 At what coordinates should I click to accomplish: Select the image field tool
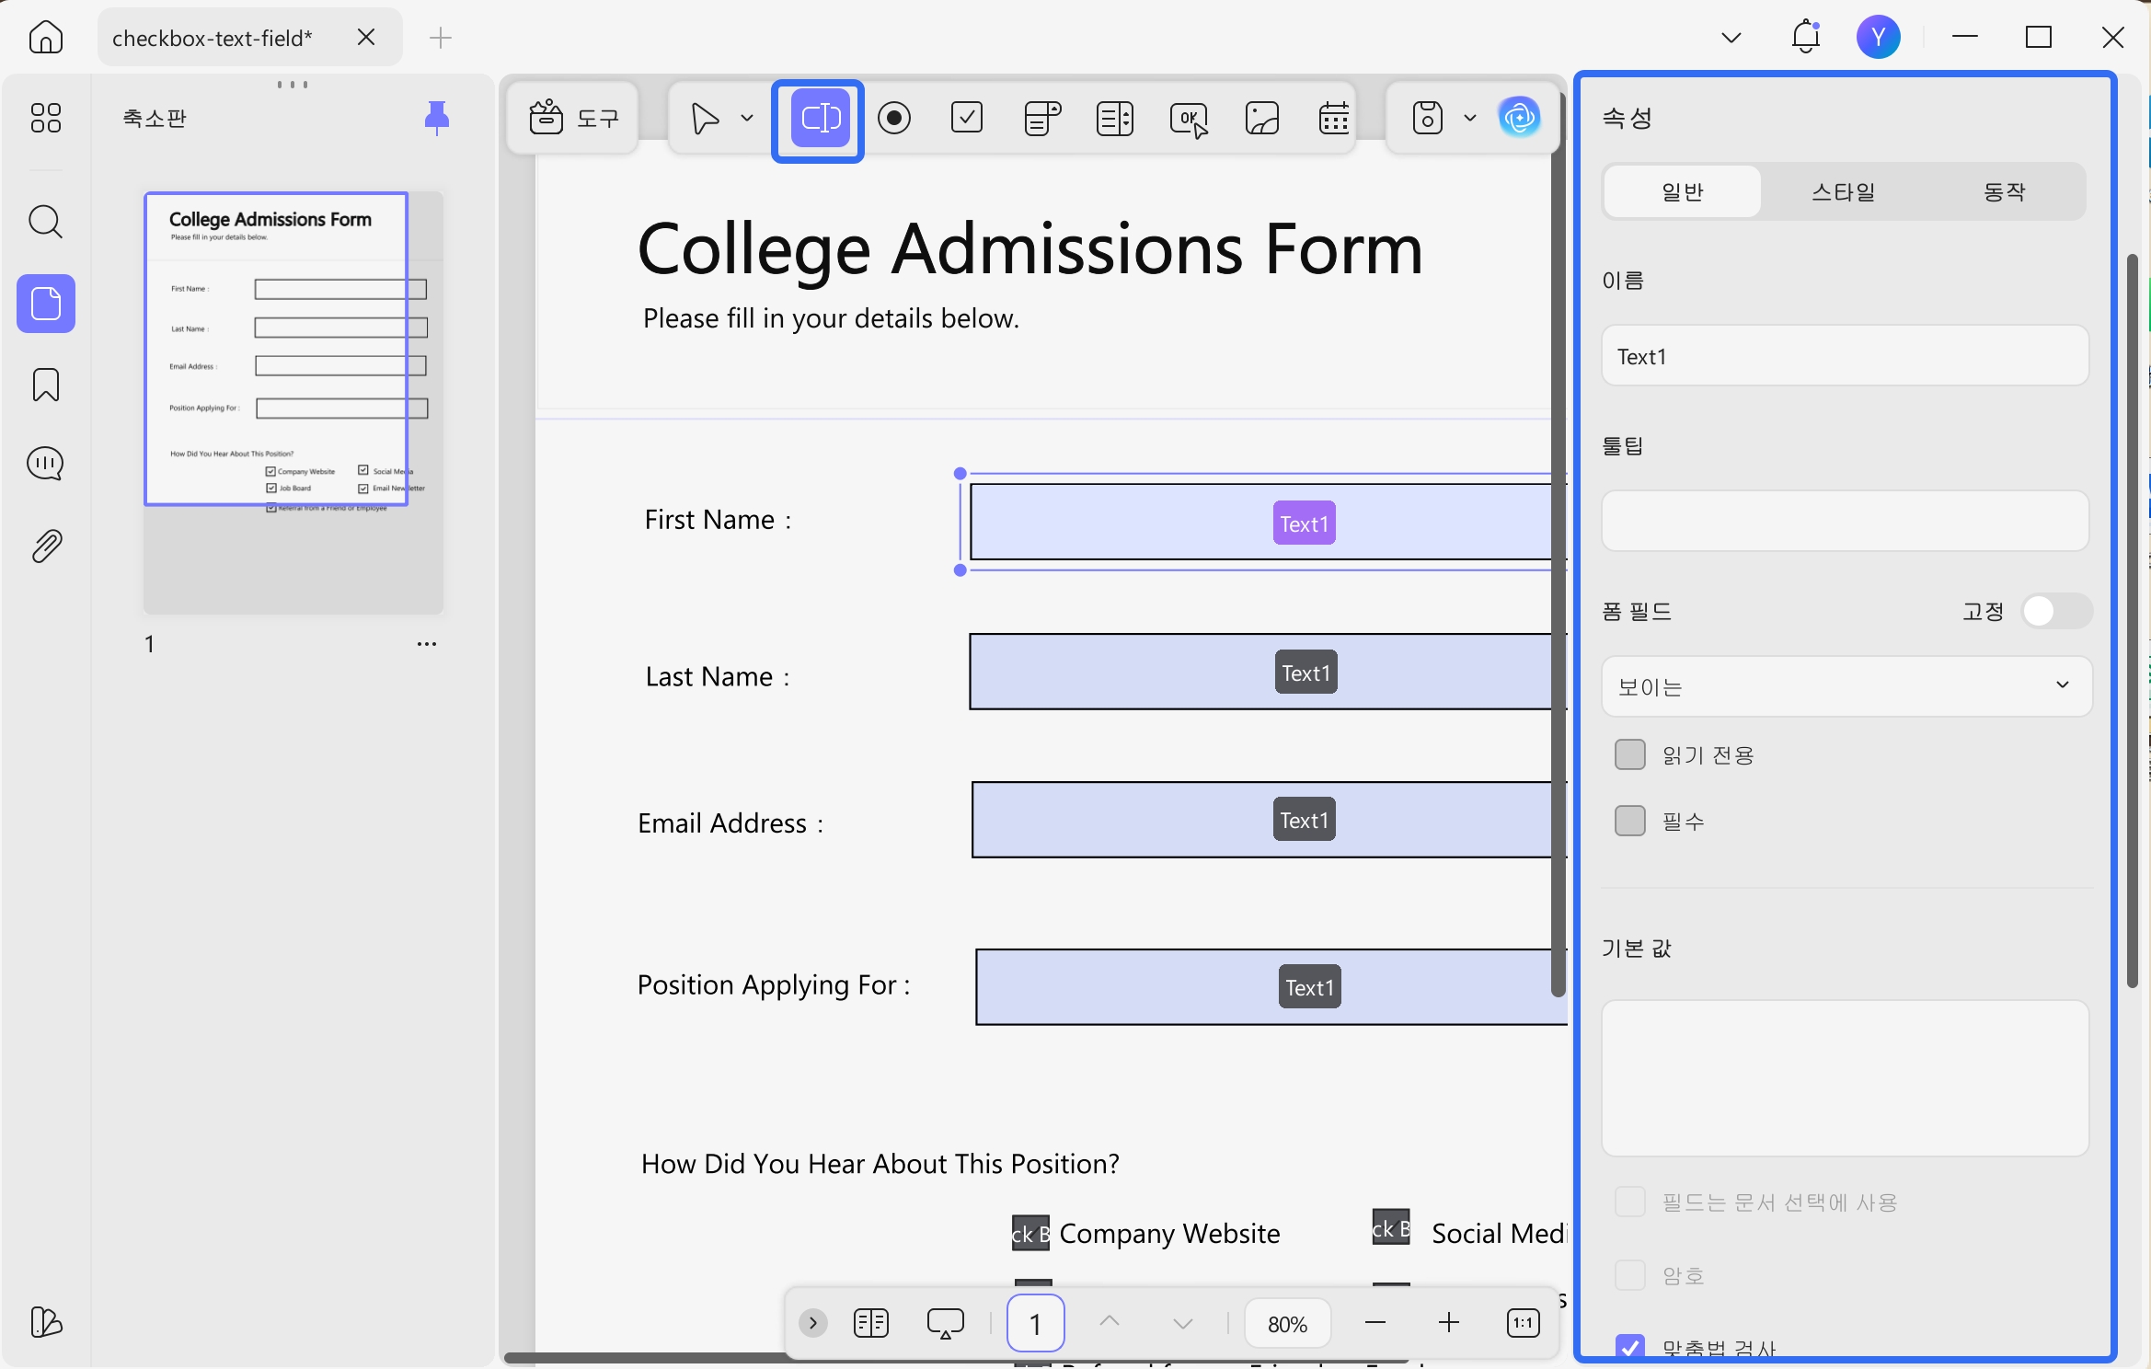pyautogui.click(x=1262, y=118)
